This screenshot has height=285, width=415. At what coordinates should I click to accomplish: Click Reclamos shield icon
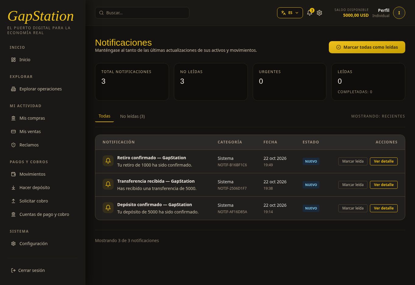[x=13, y=145]
